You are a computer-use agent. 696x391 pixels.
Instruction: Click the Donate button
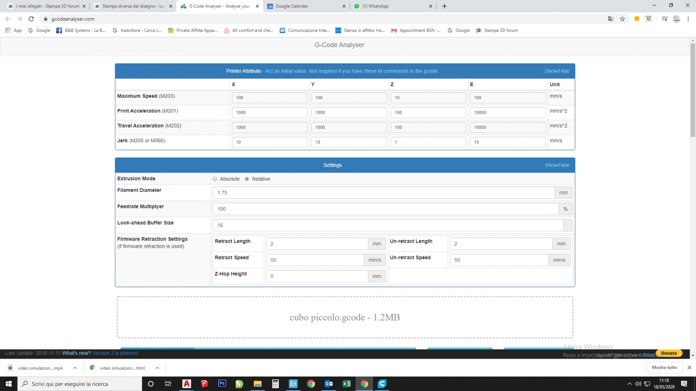(x=669, y=353)
